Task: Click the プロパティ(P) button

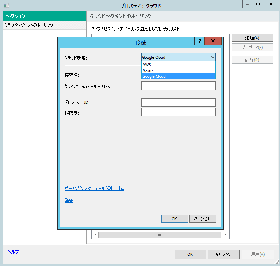Action: [x=252, y=47]
